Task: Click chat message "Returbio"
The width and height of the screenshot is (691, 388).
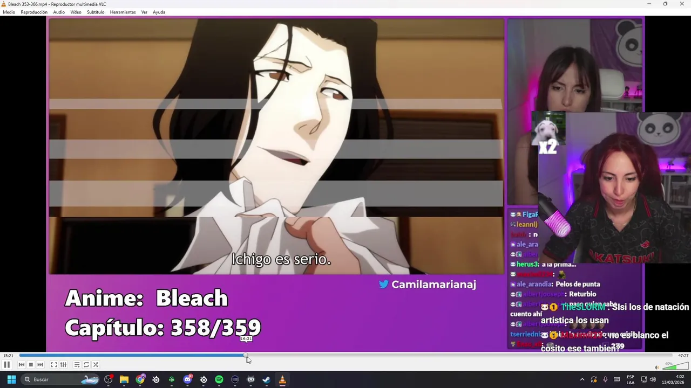Action: (582, 294)
